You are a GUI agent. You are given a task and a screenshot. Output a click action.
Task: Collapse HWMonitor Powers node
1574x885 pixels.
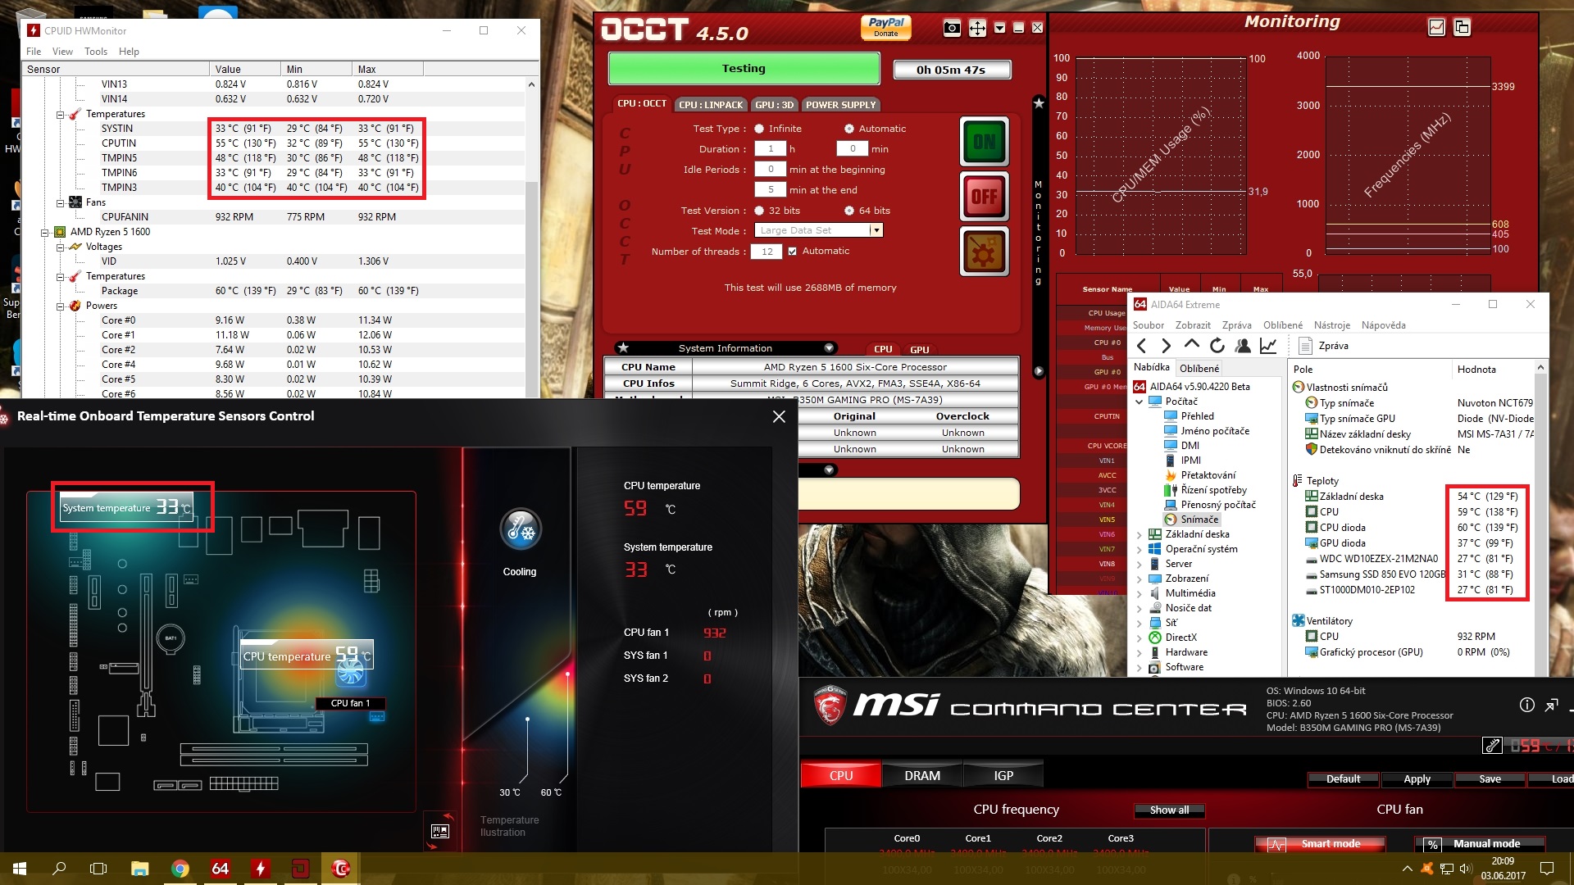(x=60, y=306)
